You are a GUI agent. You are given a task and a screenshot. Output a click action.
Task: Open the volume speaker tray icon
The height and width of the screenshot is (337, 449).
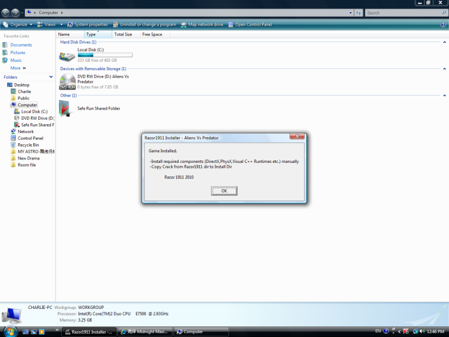click(422, 331)
